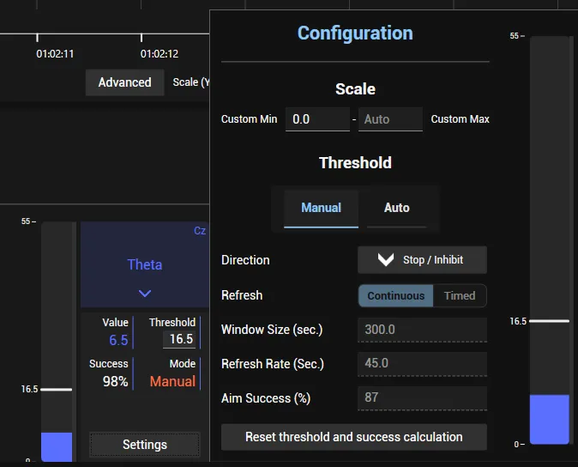Click the blue level in Theta bar
This screenshot has height=467, width=578.
tap(57, 446)
